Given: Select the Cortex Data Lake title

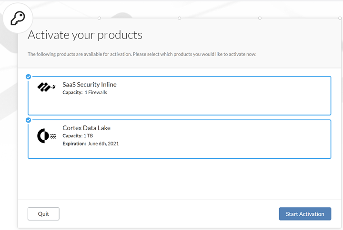Looking at the screenshot, I should pos(87,128).
